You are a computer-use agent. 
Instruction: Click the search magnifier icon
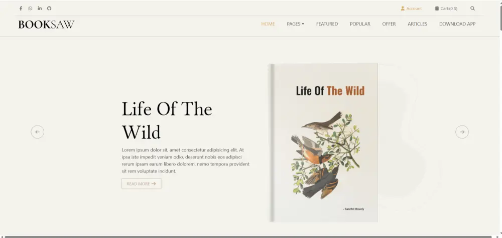pyautogui.click(x=472, y=8)
